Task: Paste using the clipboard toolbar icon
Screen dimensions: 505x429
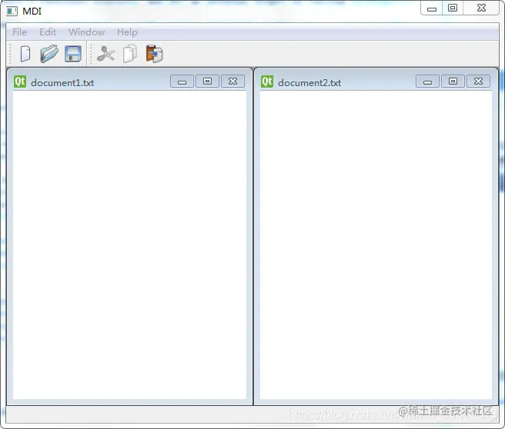Action: [154, 54]
